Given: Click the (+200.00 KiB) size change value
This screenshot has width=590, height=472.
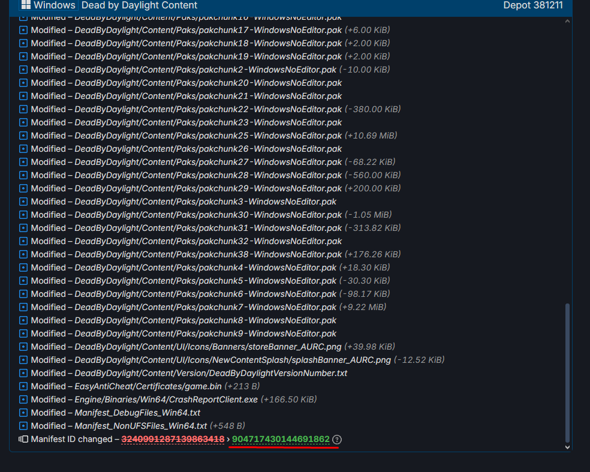Looking at the screenshot, I should pyautogui.click(x=373, y=188).
